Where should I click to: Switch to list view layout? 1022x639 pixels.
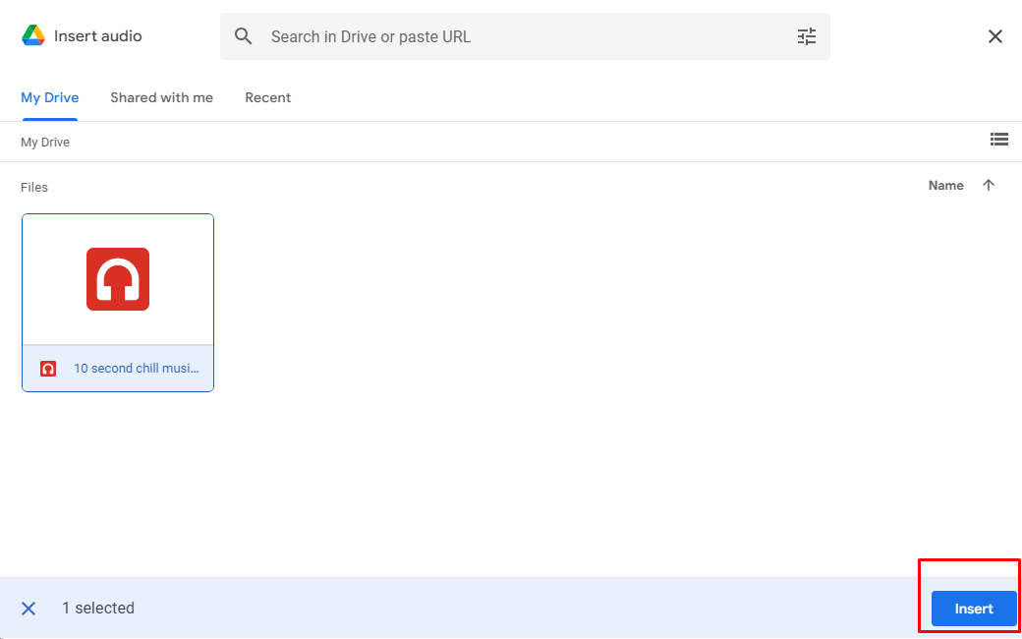(998, 139)
